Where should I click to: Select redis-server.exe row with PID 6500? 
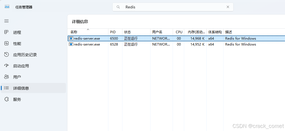click(x=176, y=38)
